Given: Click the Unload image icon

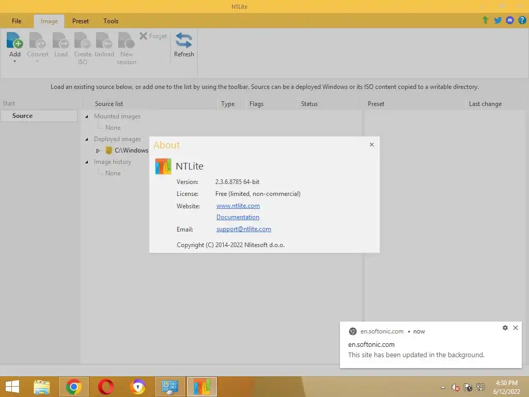Looking at the screenshot, I should [x=104, y=40].
